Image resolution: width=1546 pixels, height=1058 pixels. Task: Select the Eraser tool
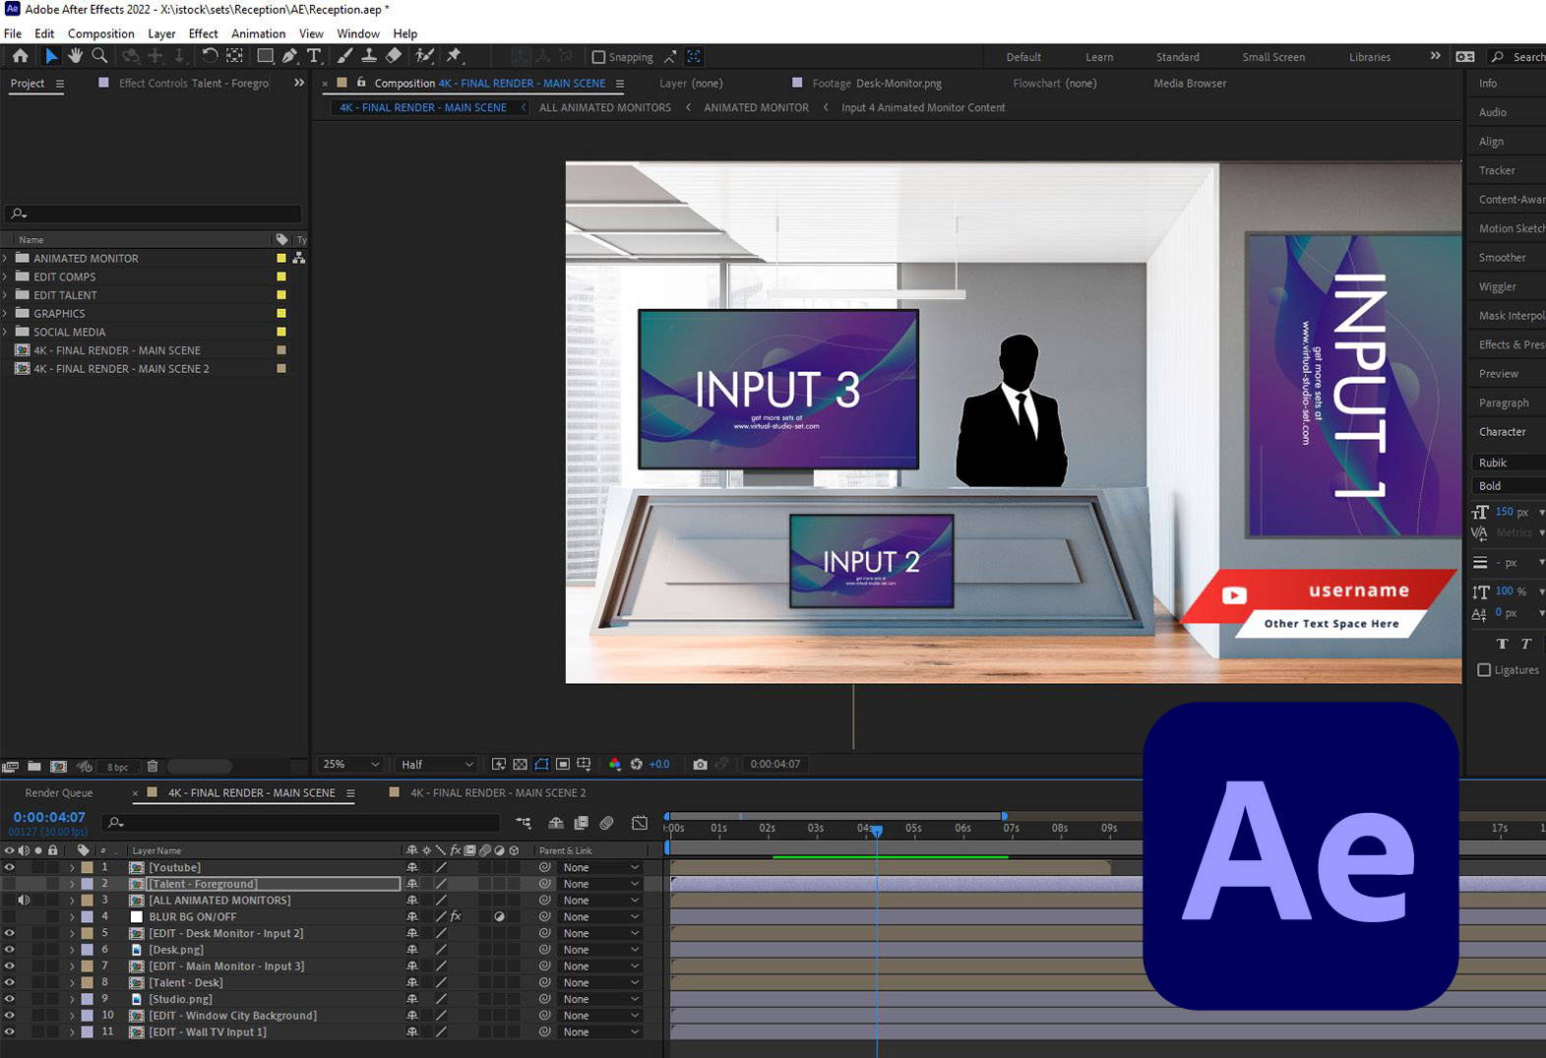pyautogui.click(x=394, y=56)
